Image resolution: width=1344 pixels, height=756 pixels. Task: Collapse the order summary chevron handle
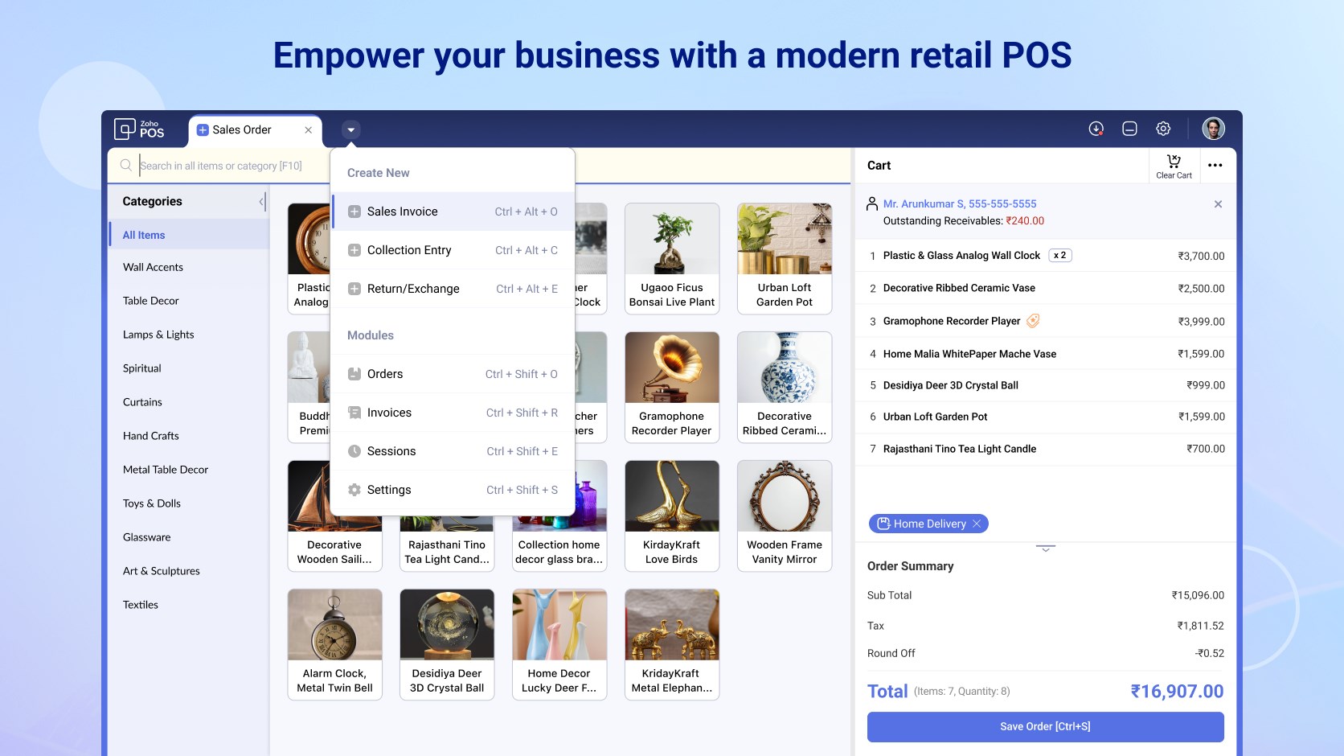click(x=1045, y=548)
